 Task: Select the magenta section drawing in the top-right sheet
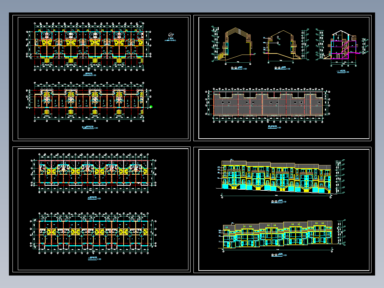click(x=342, y=48)
